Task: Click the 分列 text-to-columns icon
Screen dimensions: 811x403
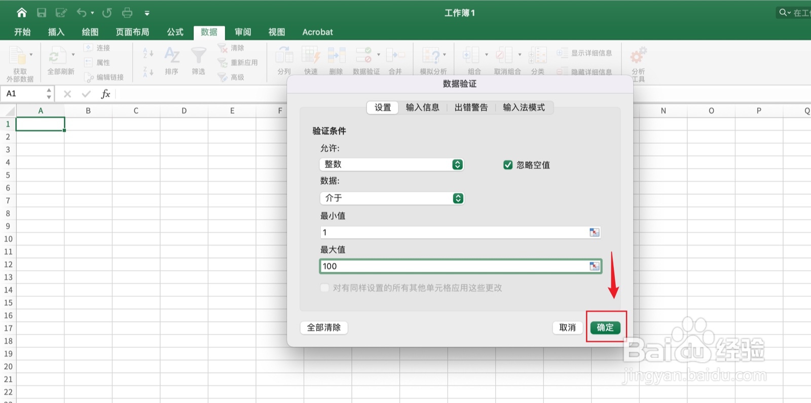Action: (284, 55)
